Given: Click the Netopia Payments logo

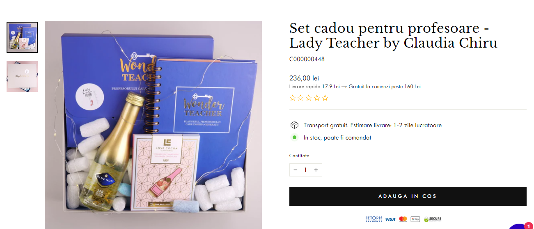Looking at the screenshot, I should pyautogui.click(x=374, y=219).
